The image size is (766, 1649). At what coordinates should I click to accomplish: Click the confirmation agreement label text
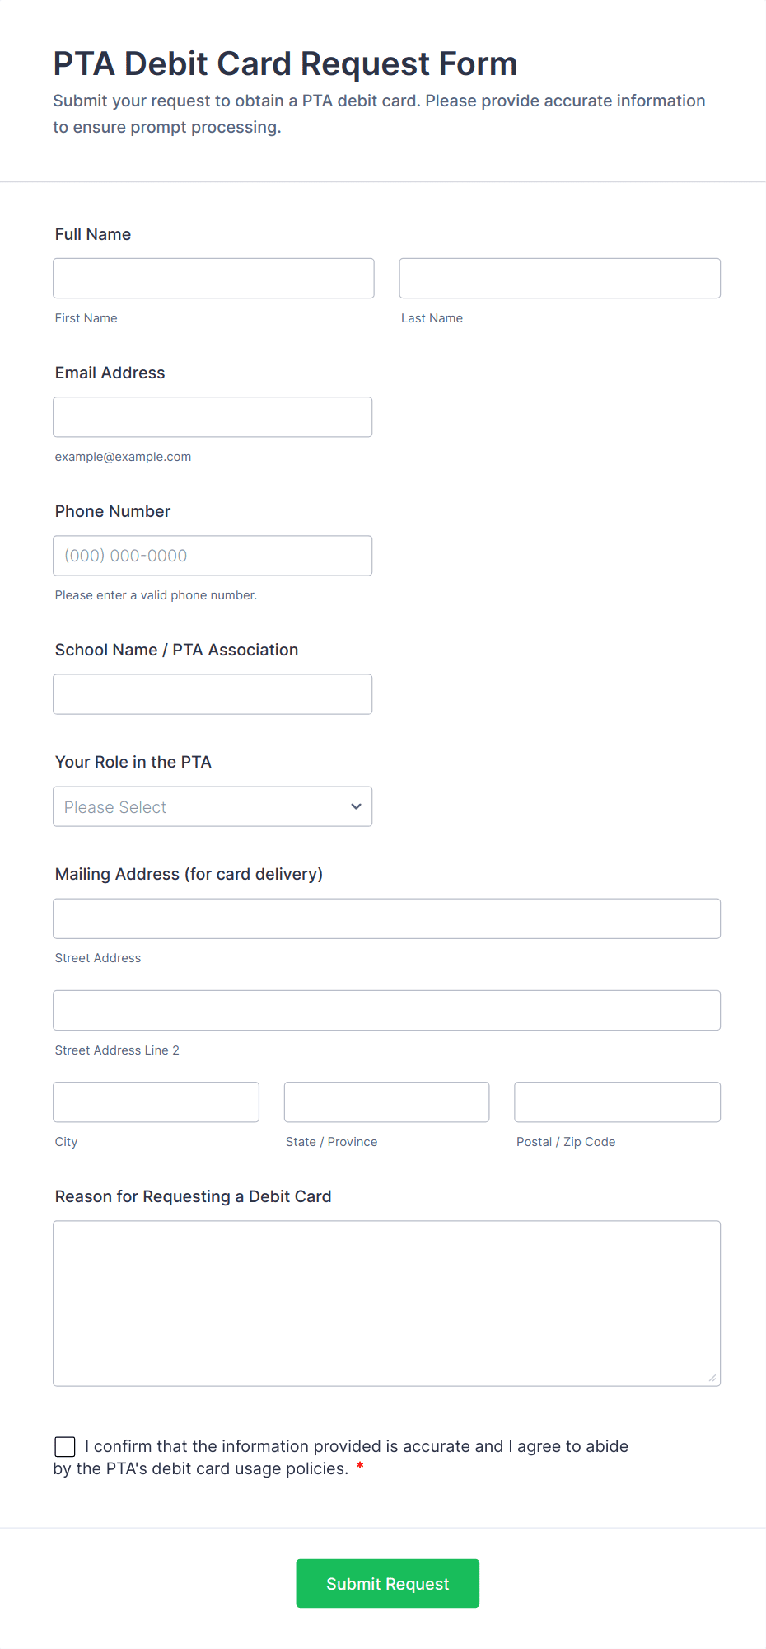click(x=356, y=1447)
